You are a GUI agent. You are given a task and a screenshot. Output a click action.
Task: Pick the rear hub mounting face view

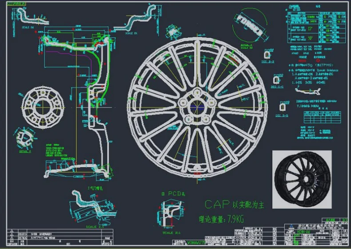point(43,108)
